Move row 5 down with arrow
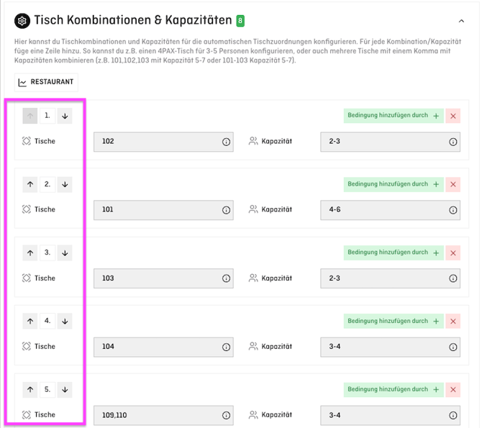This screenshot has width=482, height=428. coord(65,390)
